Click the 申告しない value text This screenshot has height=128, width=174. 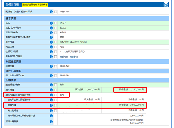pos(65,11)
